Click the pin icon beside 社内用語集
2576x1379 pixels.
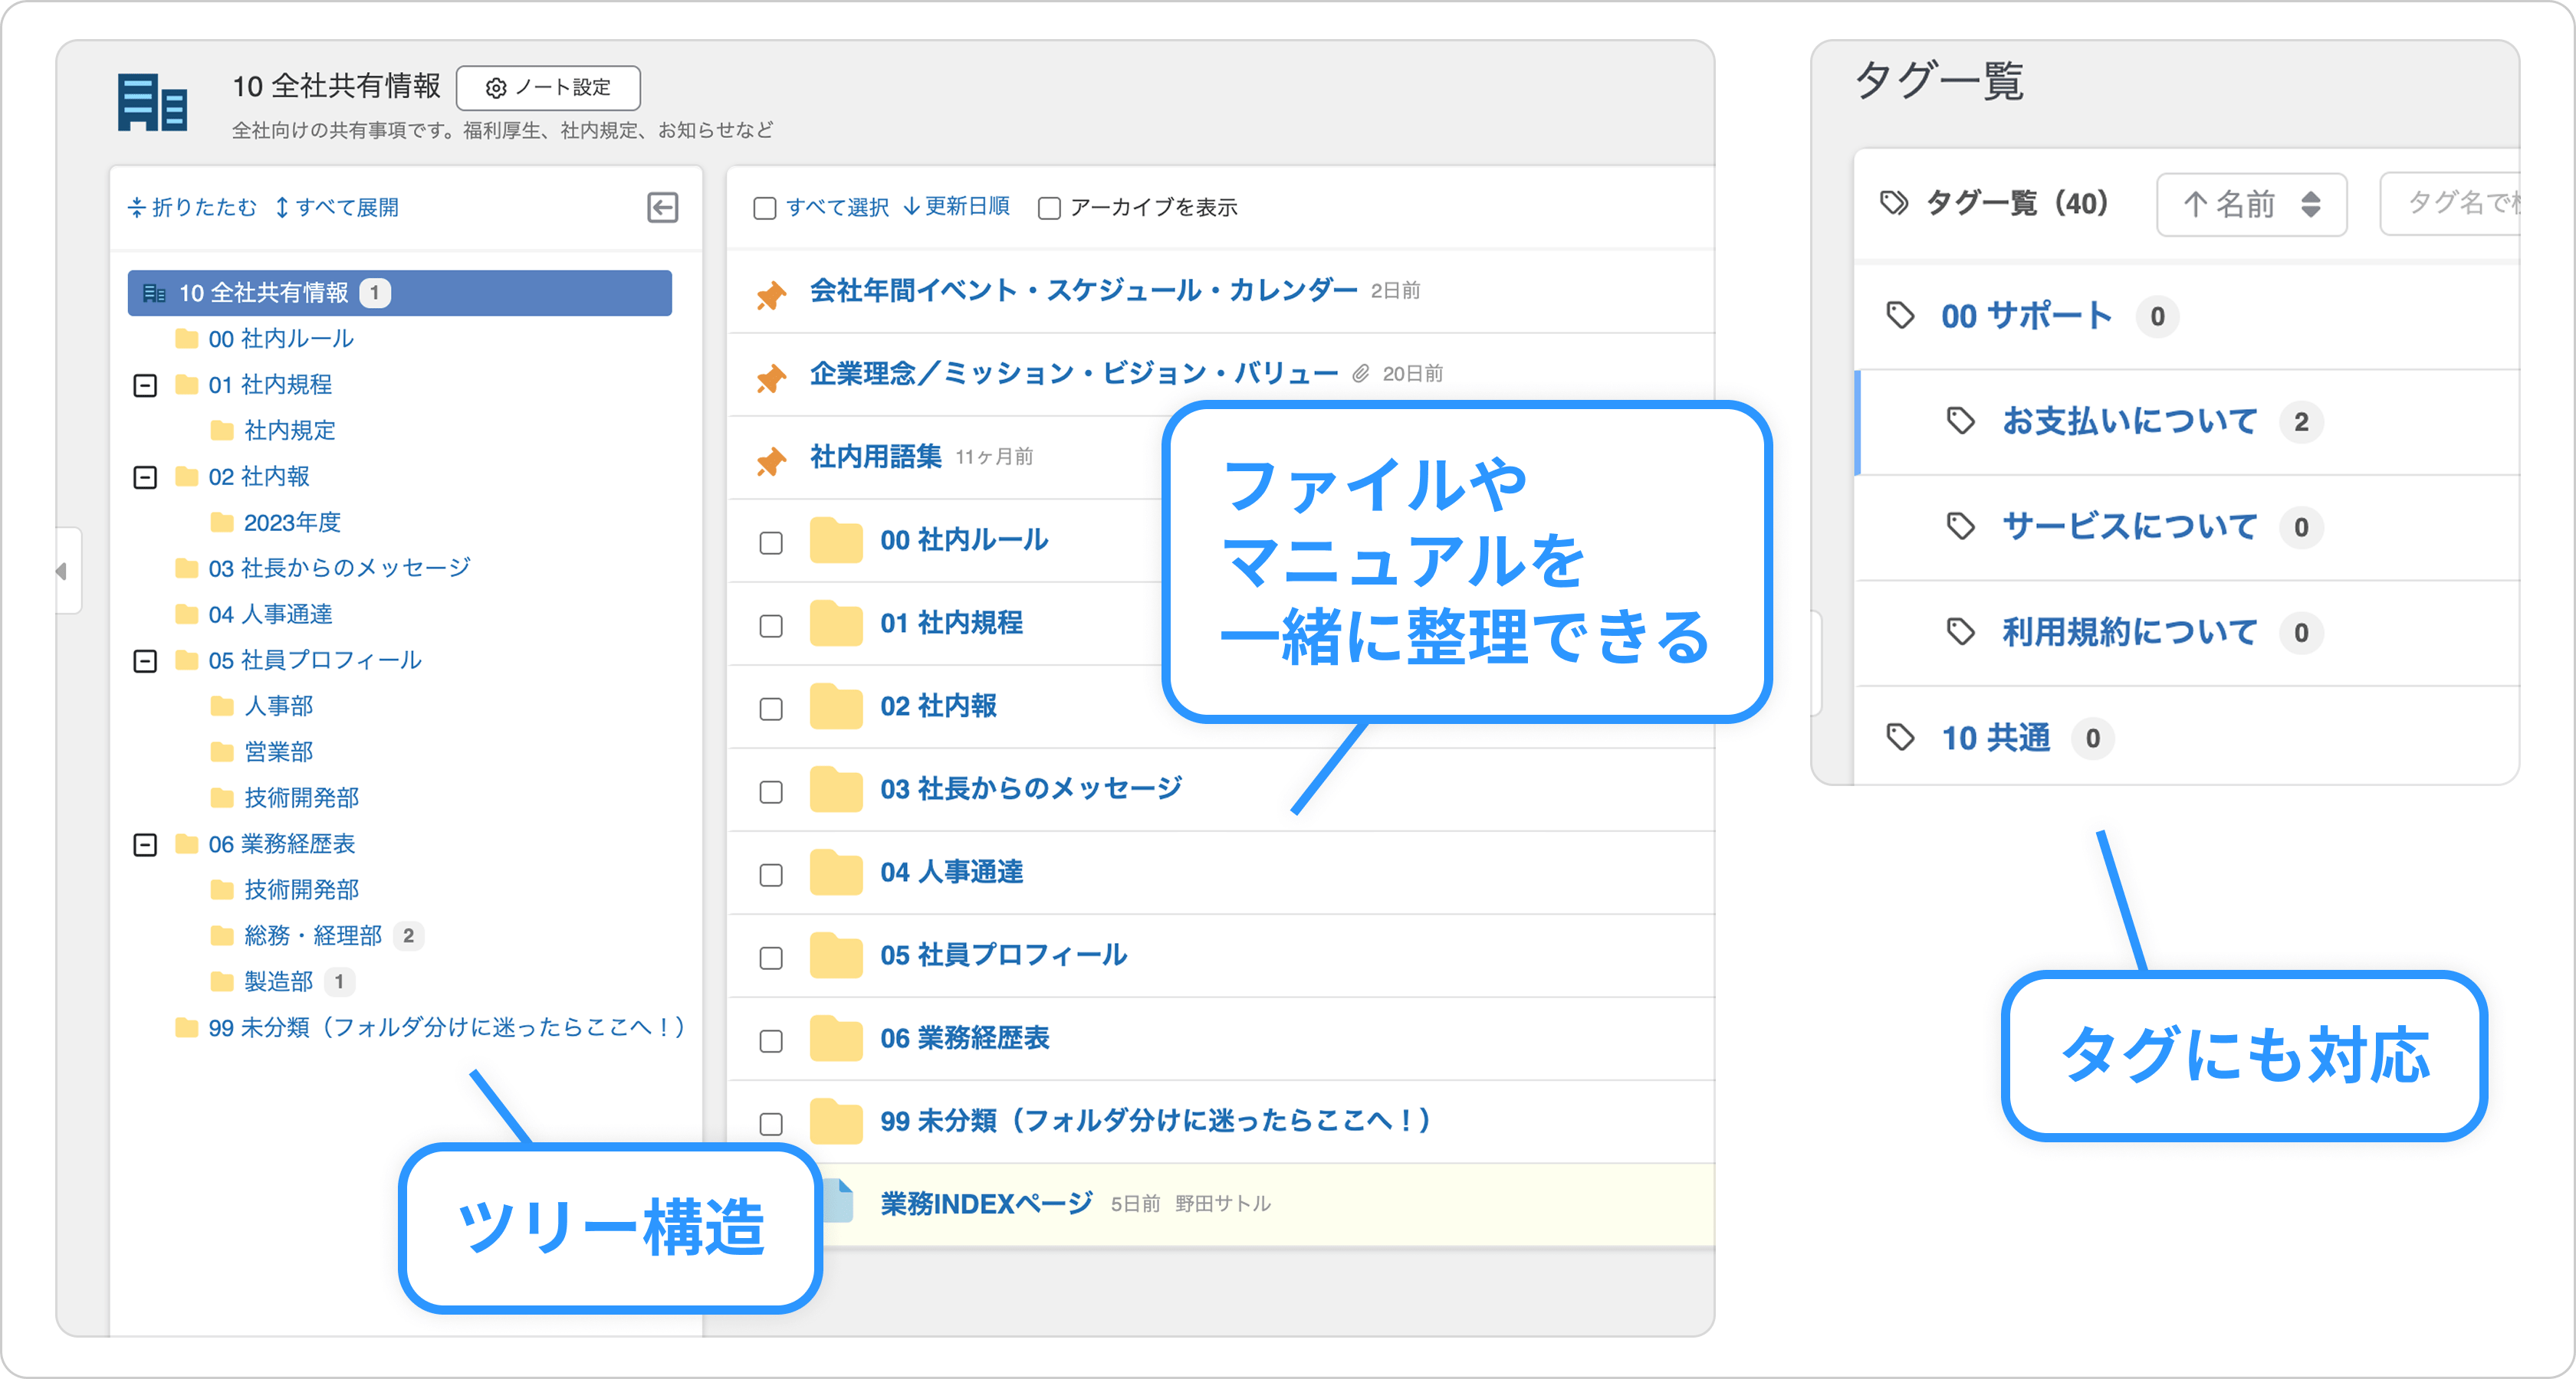coord(771,460)
